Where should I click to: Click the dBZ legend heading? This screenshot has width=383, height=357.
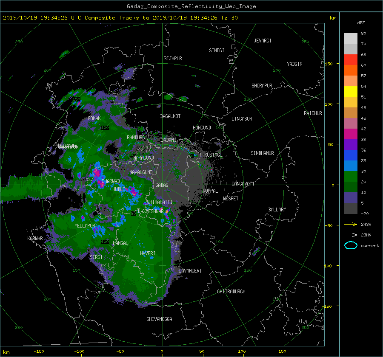[x=361, y=22]
